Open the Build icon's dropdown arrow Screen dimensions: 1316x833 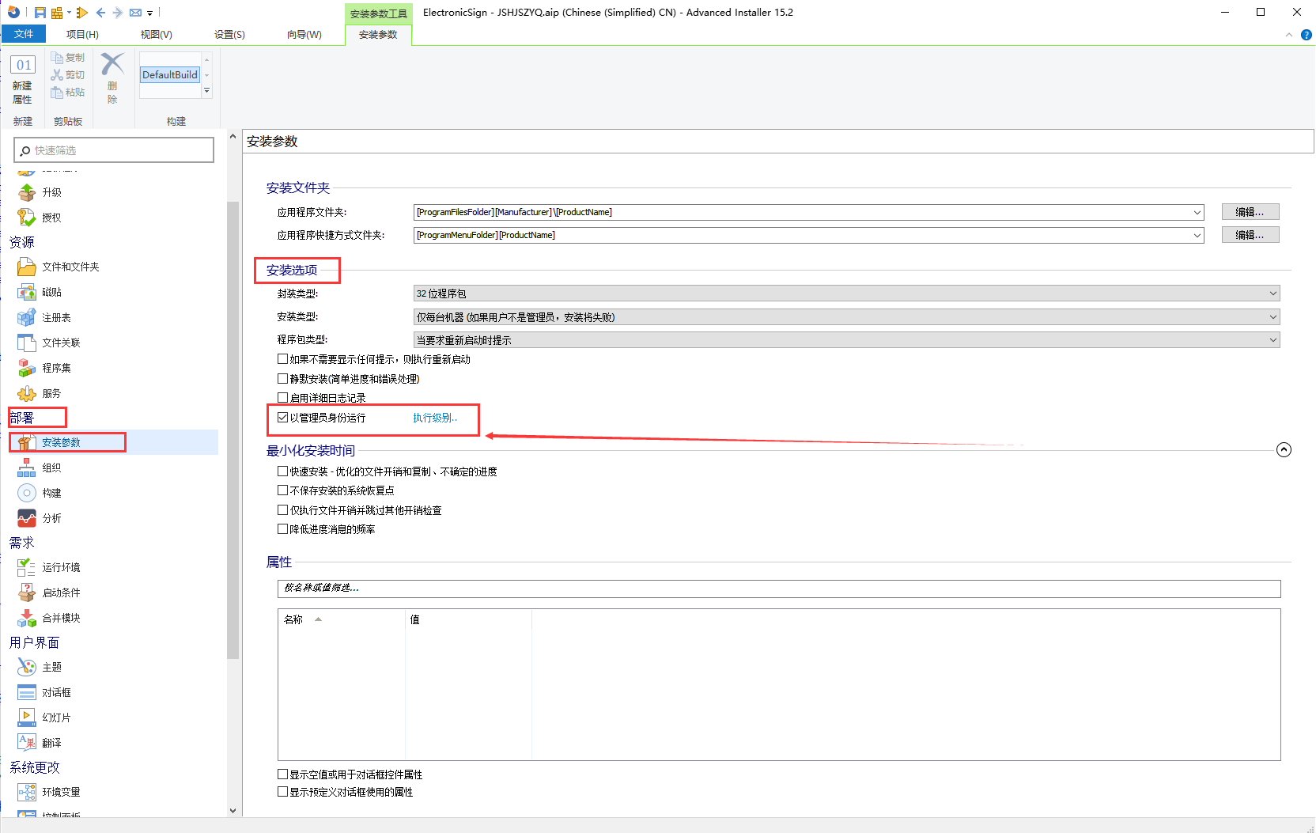coord(69,13)
